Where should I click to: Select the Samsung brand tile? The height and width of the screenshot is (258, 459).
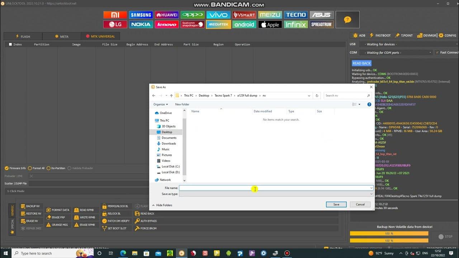141,15
